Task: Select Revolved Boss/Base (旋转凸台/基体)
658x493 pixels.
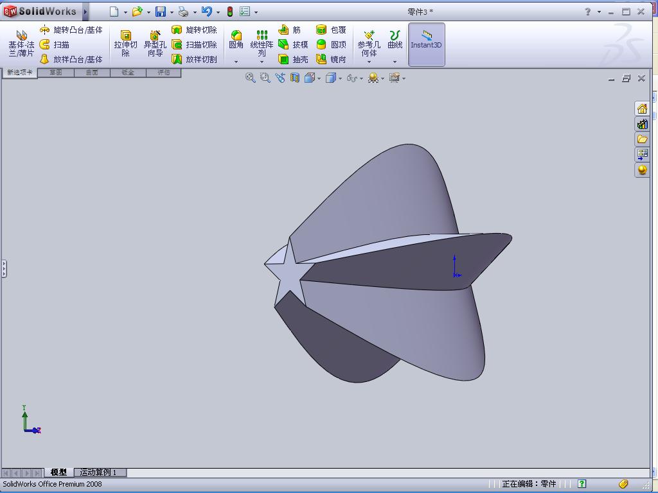Action: click(71, 30)
